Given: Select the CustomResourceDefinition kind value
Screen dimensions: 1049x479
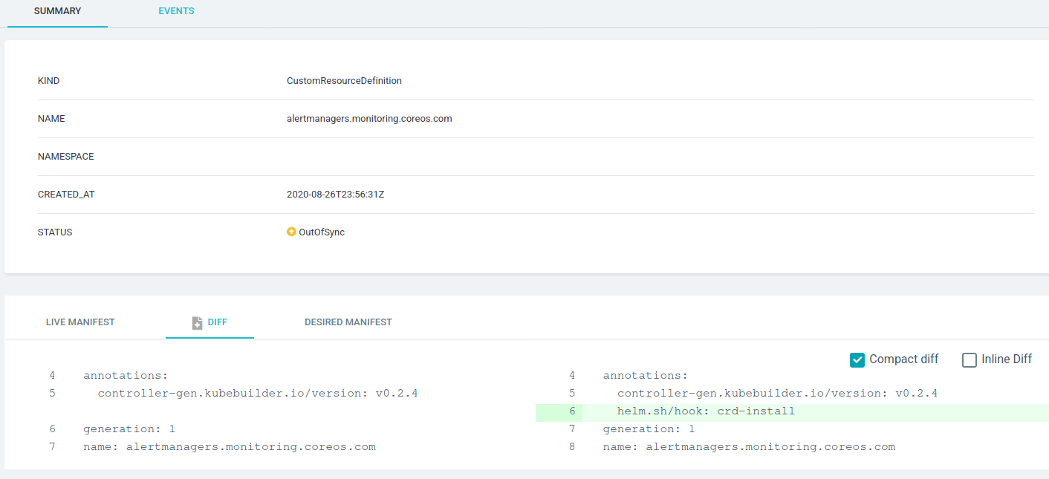Looking at the screenshot, I should point(344,81).
